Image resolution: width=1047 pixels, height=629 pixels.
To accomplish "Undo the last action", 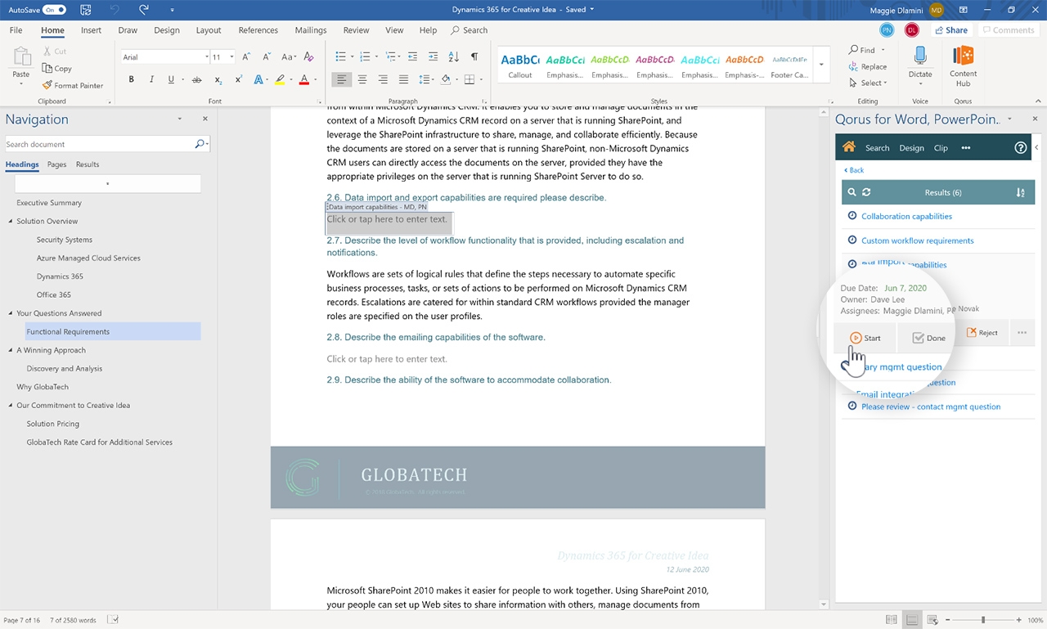I will [x=115, y=10].
